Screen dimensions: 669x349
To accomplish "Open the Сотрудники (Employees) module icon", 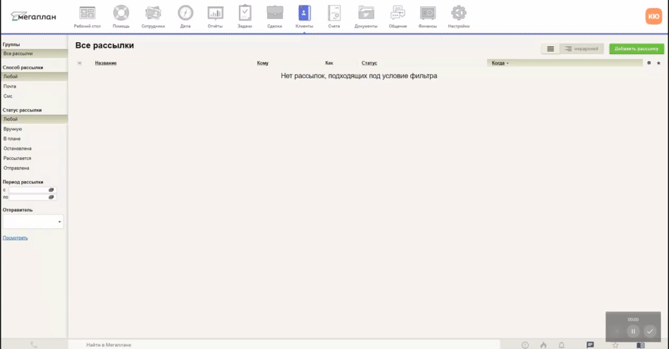I will 153,13.
